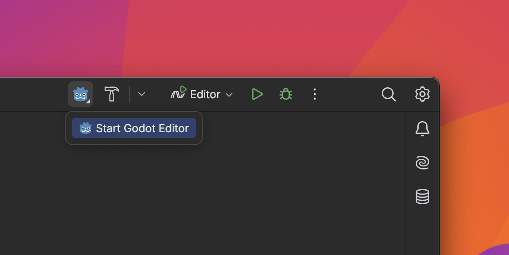Open IDE settings with the gear icon
This screenshot has width=509, height=255.
coord(422,94)
